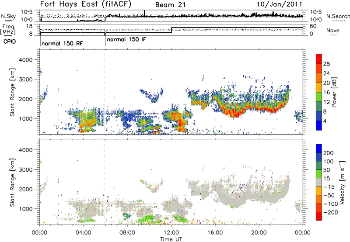Pick the red bottom segment of Velocity color bar

coord(319,216)
